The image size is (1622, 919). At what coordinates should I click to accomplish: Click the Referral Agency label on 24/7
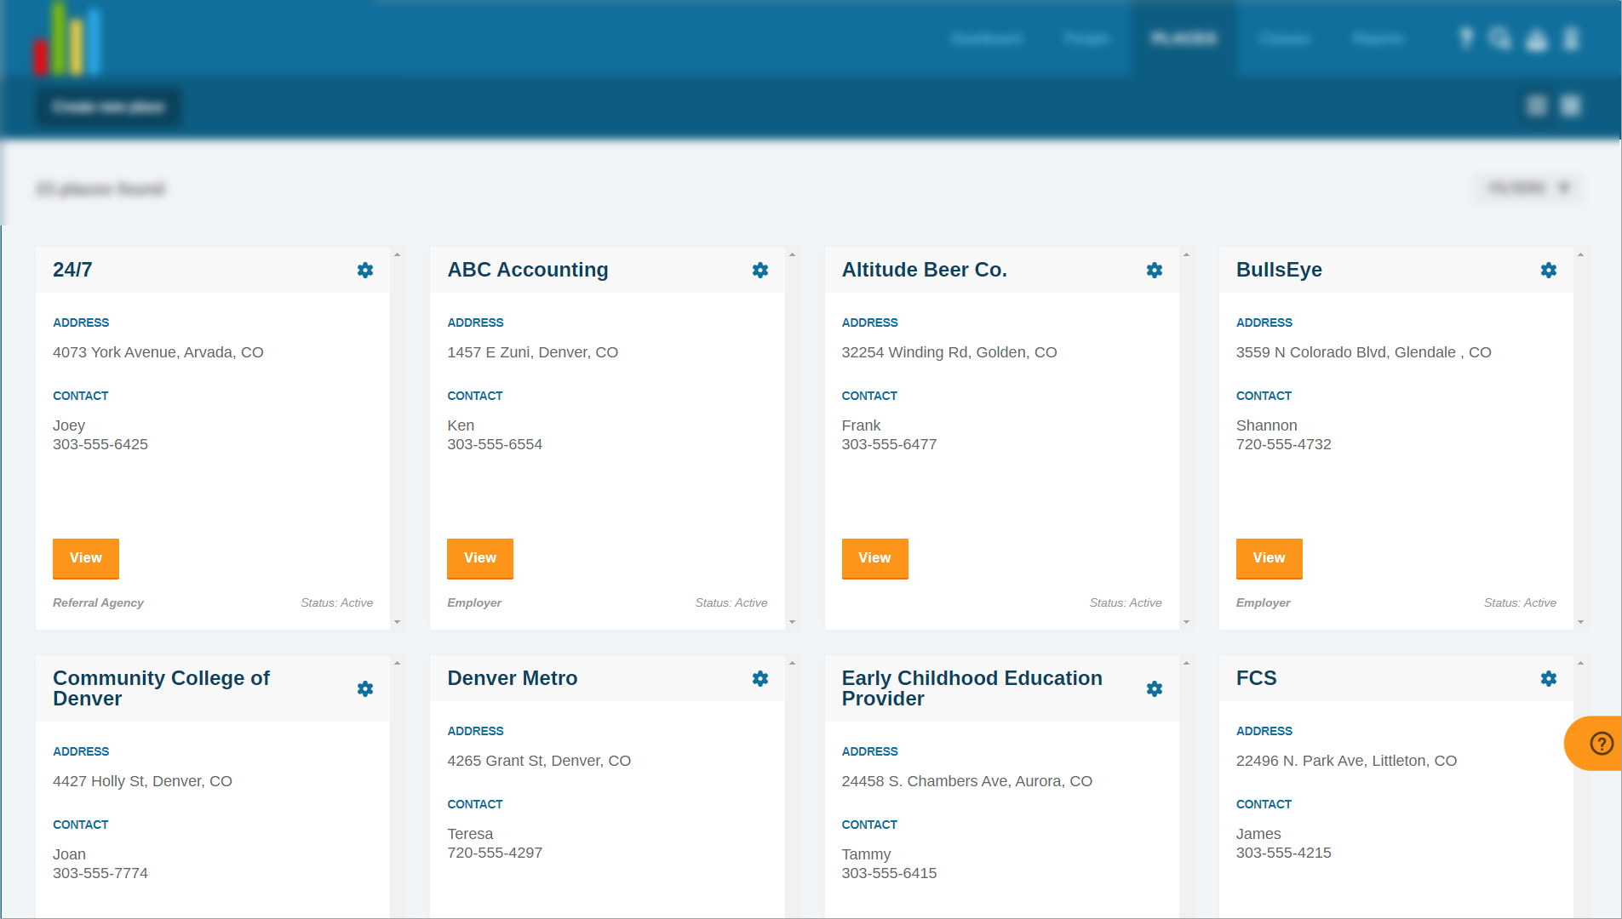98,602
